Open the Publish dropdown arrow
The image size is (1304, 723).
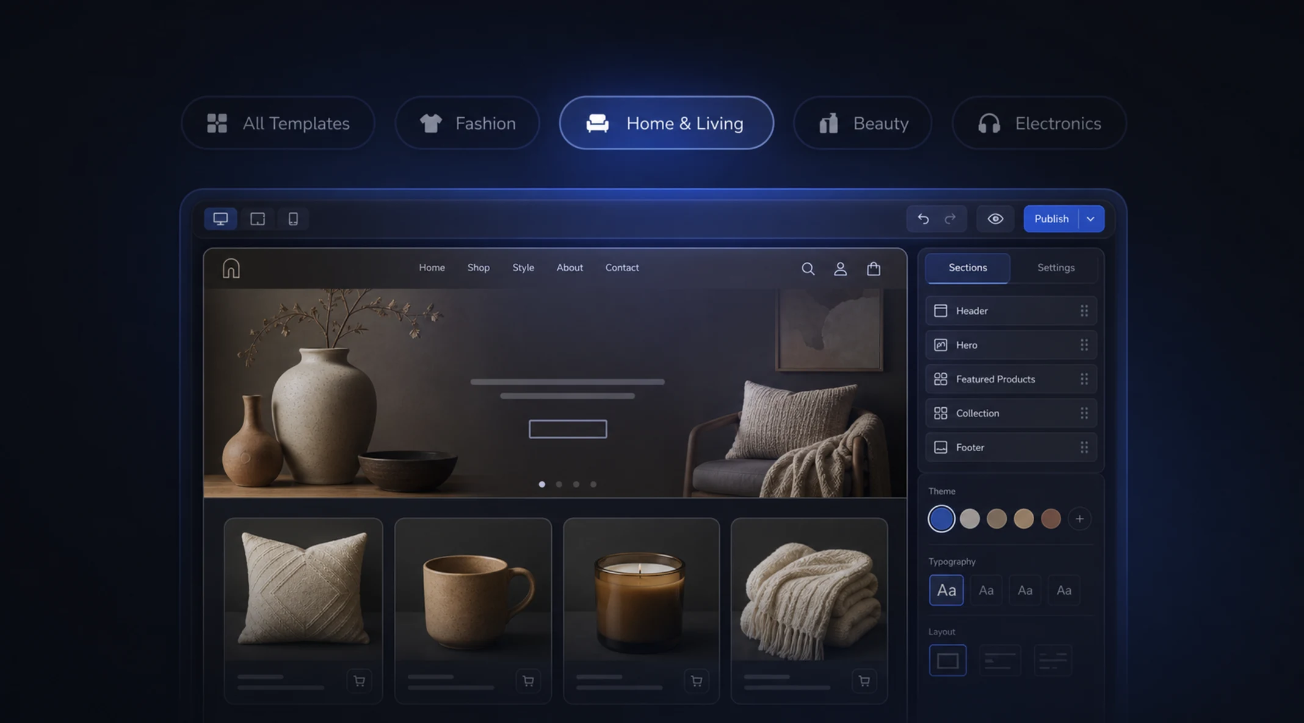pos(1091,219)
